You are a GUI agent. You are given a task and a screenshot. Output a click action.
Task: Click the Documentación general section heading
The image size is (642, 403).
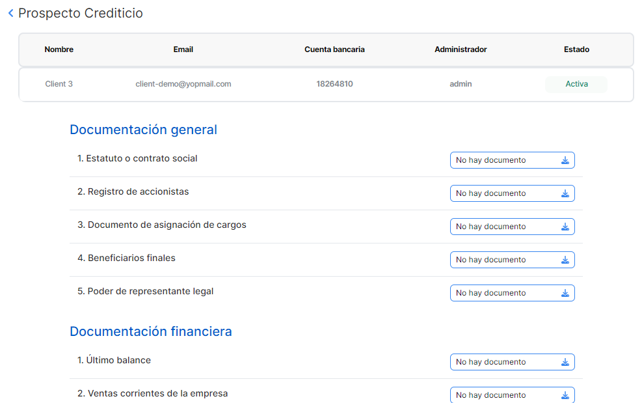pos(143,130)
